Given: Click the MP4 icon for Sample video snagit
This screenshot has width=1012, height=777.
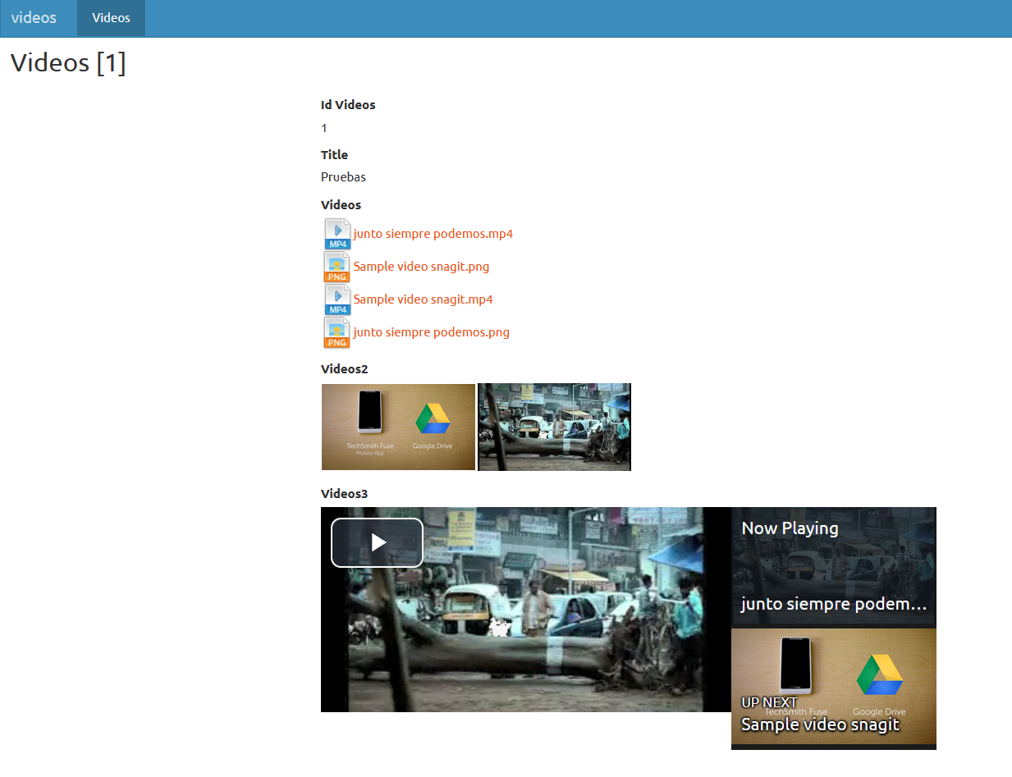Looking at the screenshot, I should [337, 299].
